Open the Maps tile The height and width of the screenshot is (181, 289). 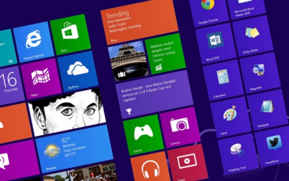click(x=41, y=79)
